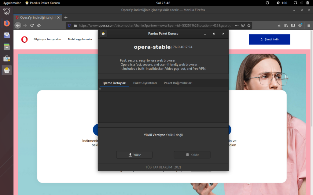Click the Şimdi indir button

click(269, 39)
